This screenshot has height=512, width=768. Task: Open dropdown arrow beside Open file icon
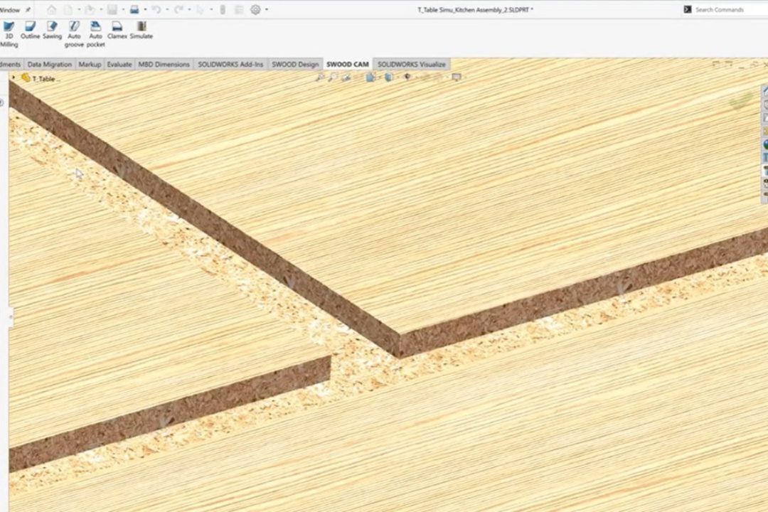click(101, 9)
